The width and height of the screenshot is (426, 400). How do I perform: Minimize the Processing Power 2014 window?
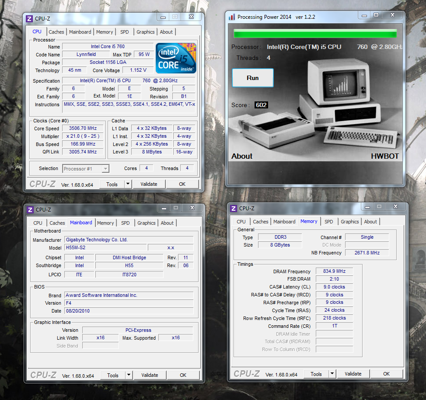click(x=364, y=15)
